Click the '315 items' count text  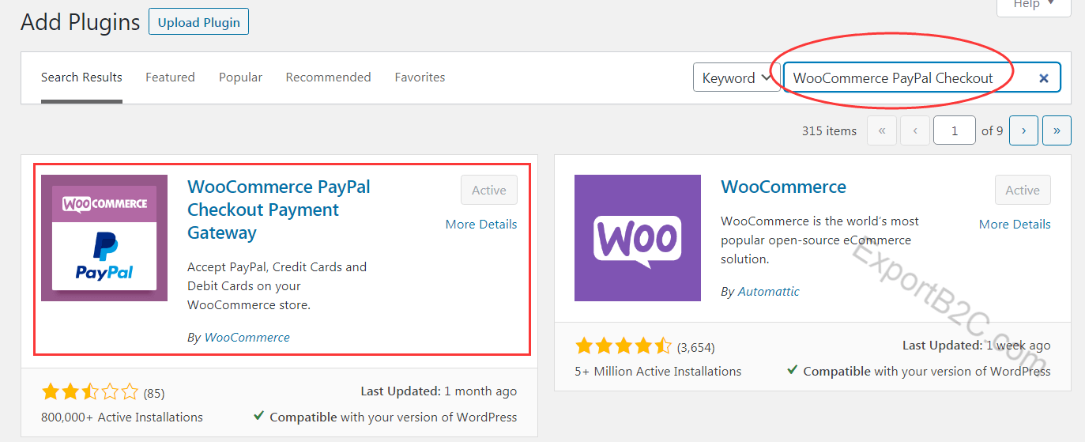829,130
